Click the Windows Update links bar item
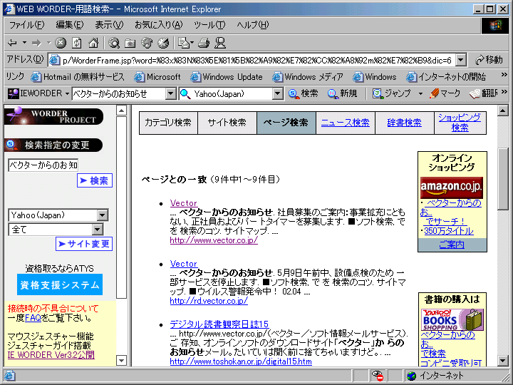This screenshot has width=513, height=385. (227, 77)
